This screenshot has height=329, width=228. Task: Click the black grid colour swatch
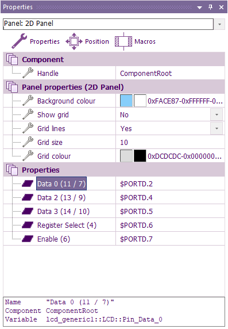tap(140, 156)
